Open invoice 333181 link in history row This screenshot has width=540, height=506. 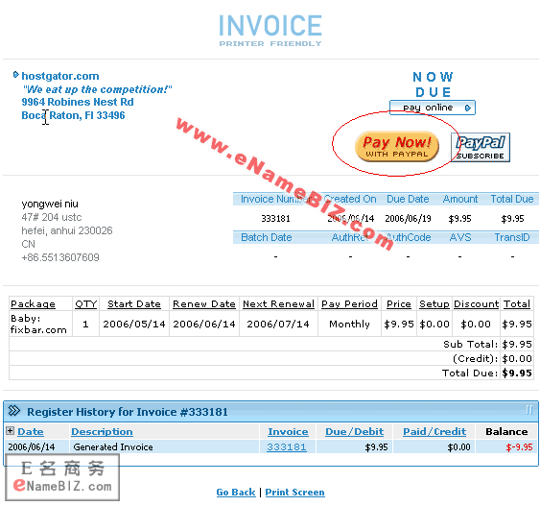[x=287, y=447]
